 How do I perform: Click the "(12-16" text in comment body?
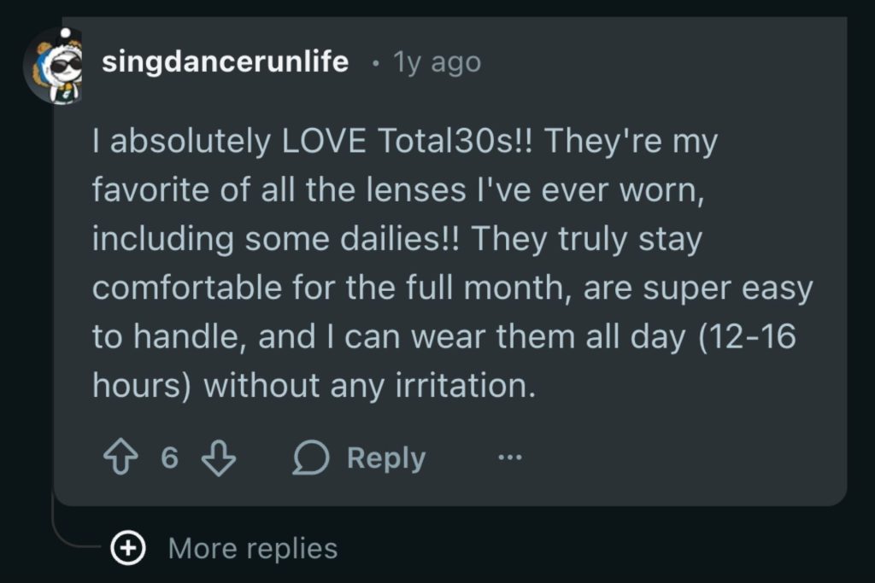[x=747, y=337]
